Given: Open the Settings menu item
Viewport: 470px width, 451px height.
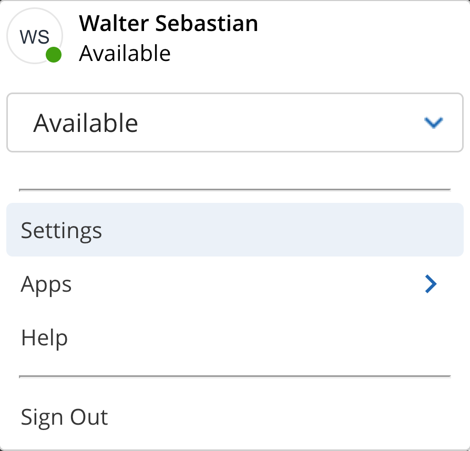Looking at the screenshot, I should click(x=62, y=230).
